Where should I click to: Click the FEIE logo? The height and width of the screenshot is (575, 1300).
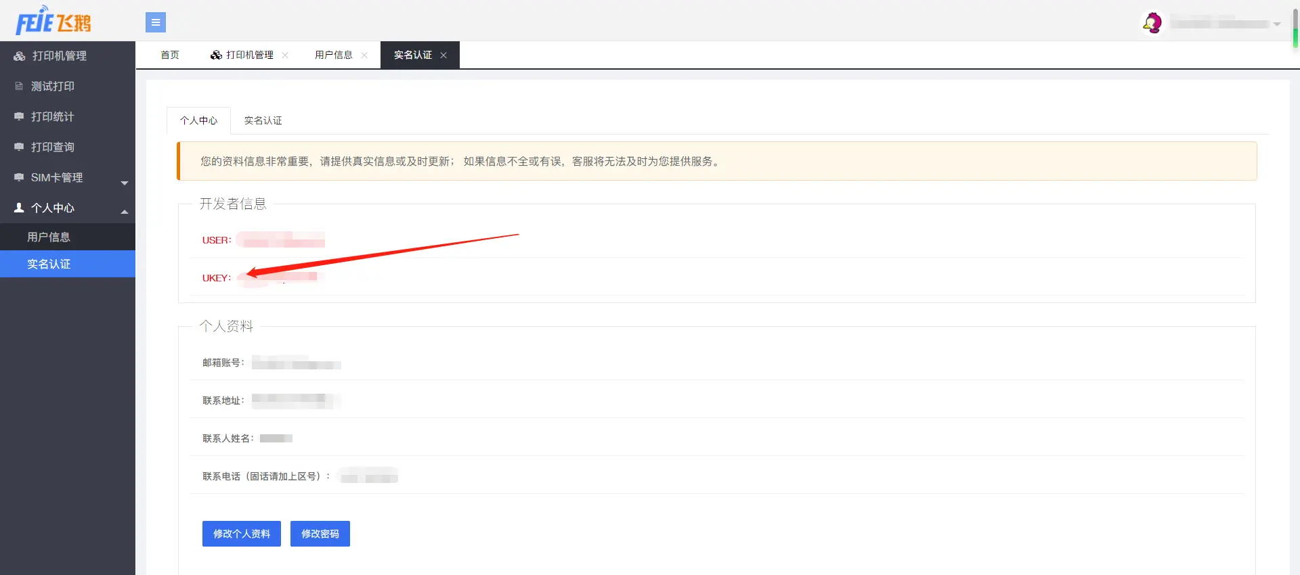53,20
